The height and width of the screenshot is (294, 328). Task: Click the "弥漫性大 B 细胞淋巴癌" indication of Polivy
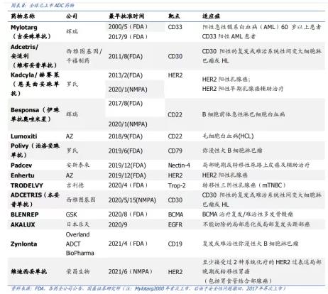(x=232, y=151)
